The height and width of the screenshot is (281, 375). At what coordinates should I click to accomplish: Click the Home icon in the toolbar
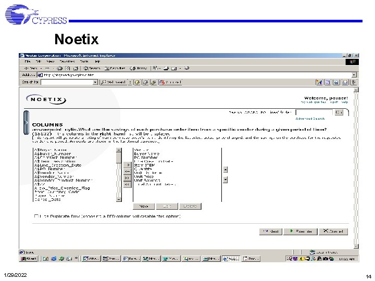(76, 68)
